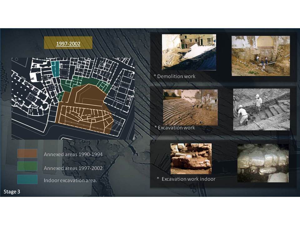Screen dimensions: 300x225
Task: Click the 'Stage 3' label
Action: point(12,192)
